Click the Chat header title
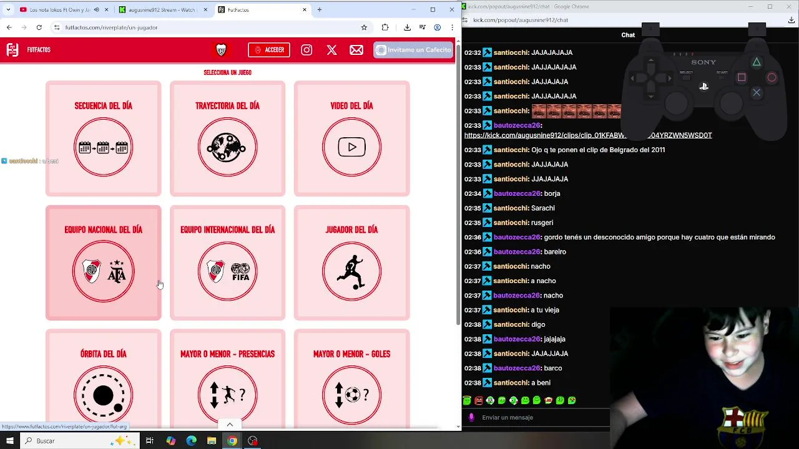Viewport: 799px width, 449px height. click(x=628, y=35)
